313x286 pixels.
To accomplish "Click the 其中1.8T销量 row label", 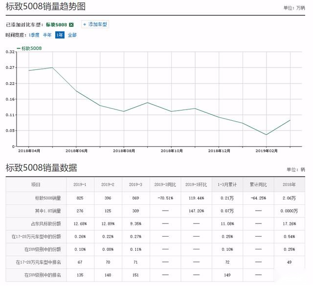I will click(x=48, y=211).
